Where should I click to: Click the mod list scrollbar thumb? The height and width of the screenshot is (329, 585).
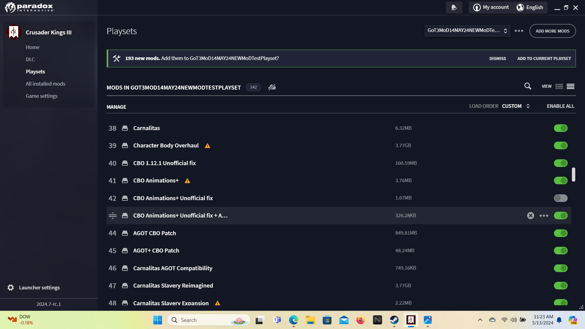click(573, 175)
